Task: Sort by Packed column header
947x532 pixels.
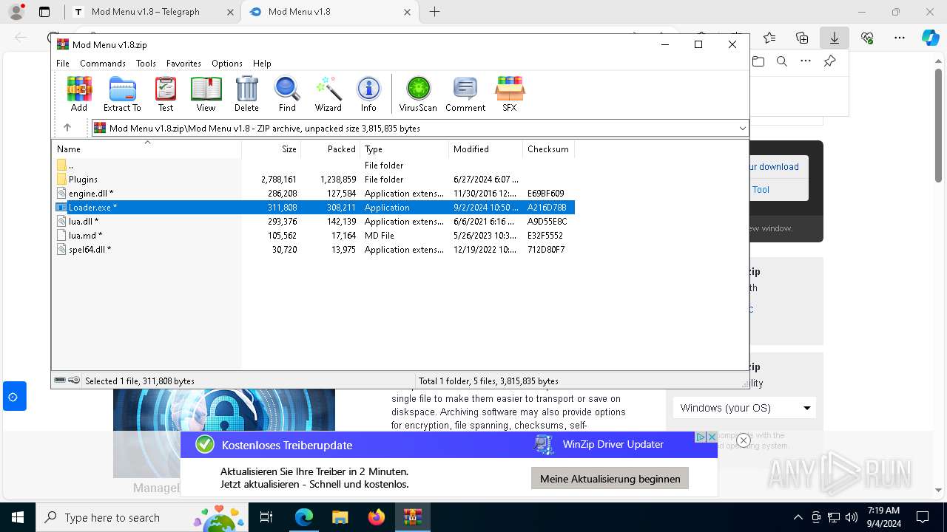Action: (331, 149)
